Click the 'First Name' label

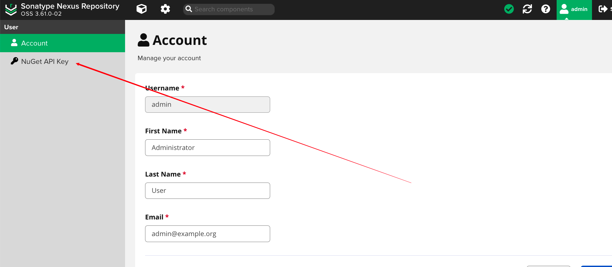(x=163, y=131)
